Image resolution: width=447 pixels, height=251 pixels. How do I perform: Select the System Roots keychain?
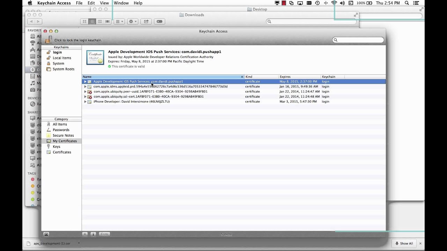coord(64,69)
